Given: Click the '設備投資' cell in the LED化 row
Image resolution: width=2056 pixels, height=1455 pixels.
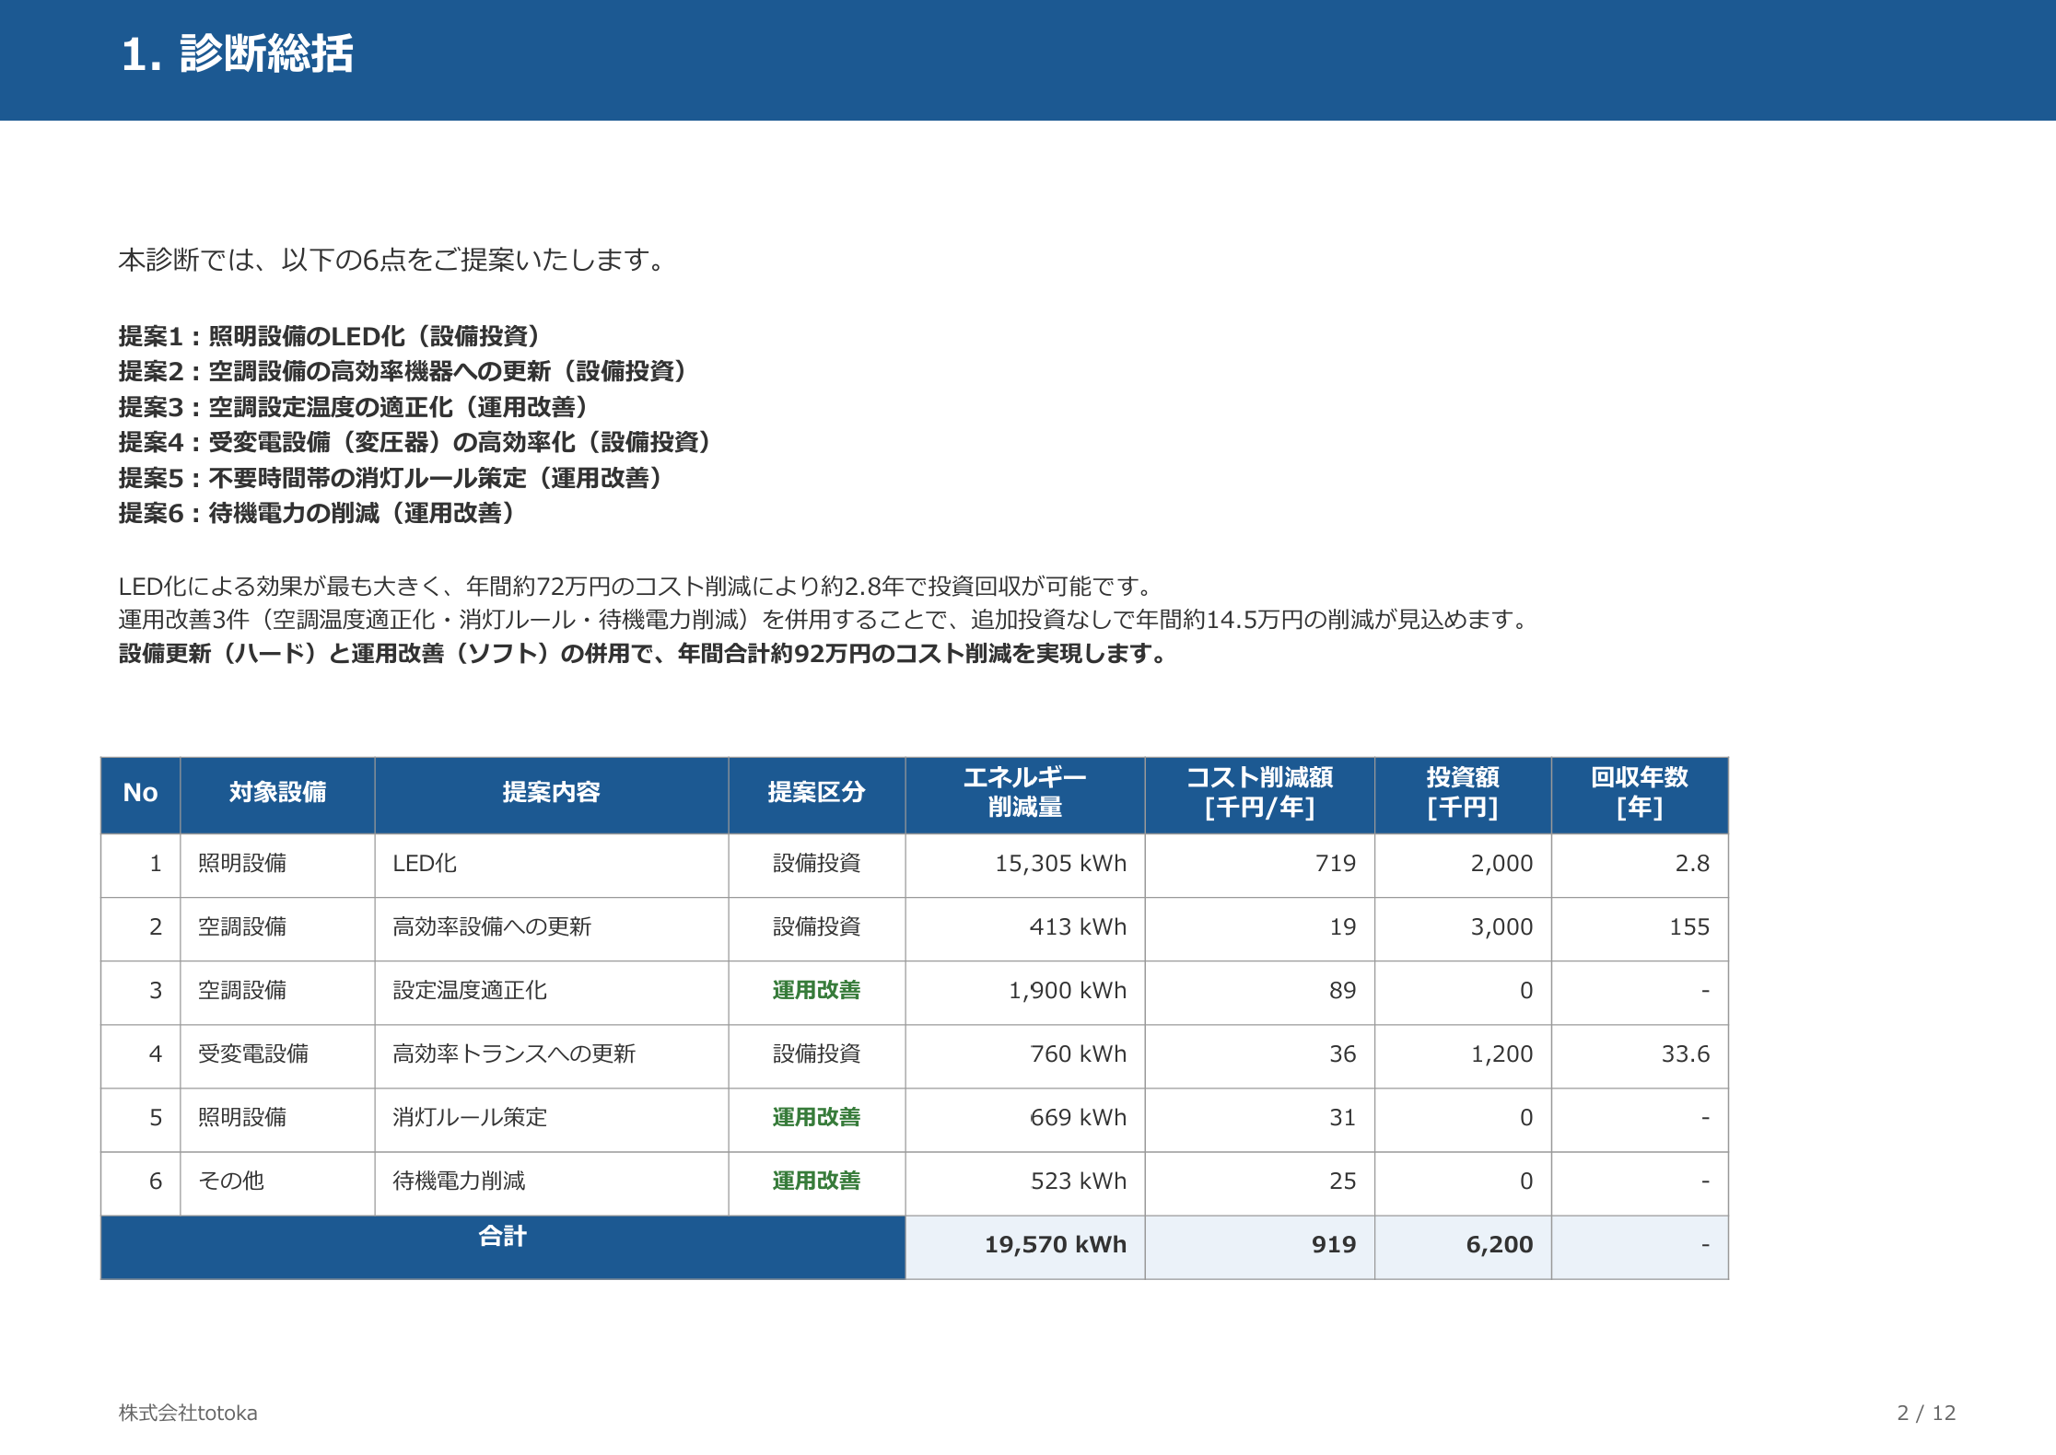Looking at the screenshot, I should (816, 866).
